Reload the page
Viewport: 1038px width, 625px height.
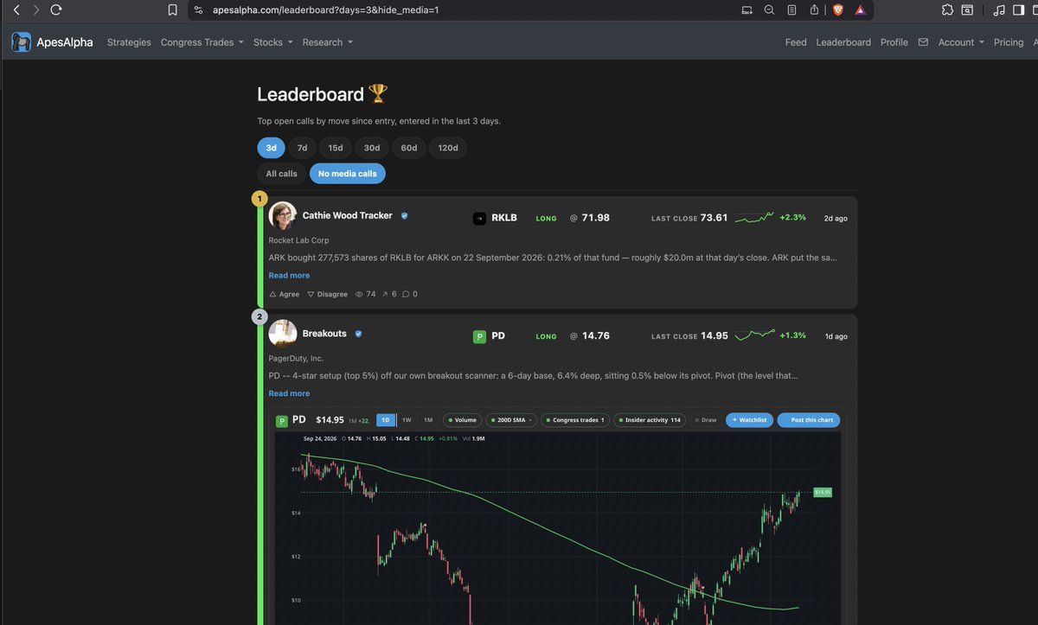tap(56, 10)
